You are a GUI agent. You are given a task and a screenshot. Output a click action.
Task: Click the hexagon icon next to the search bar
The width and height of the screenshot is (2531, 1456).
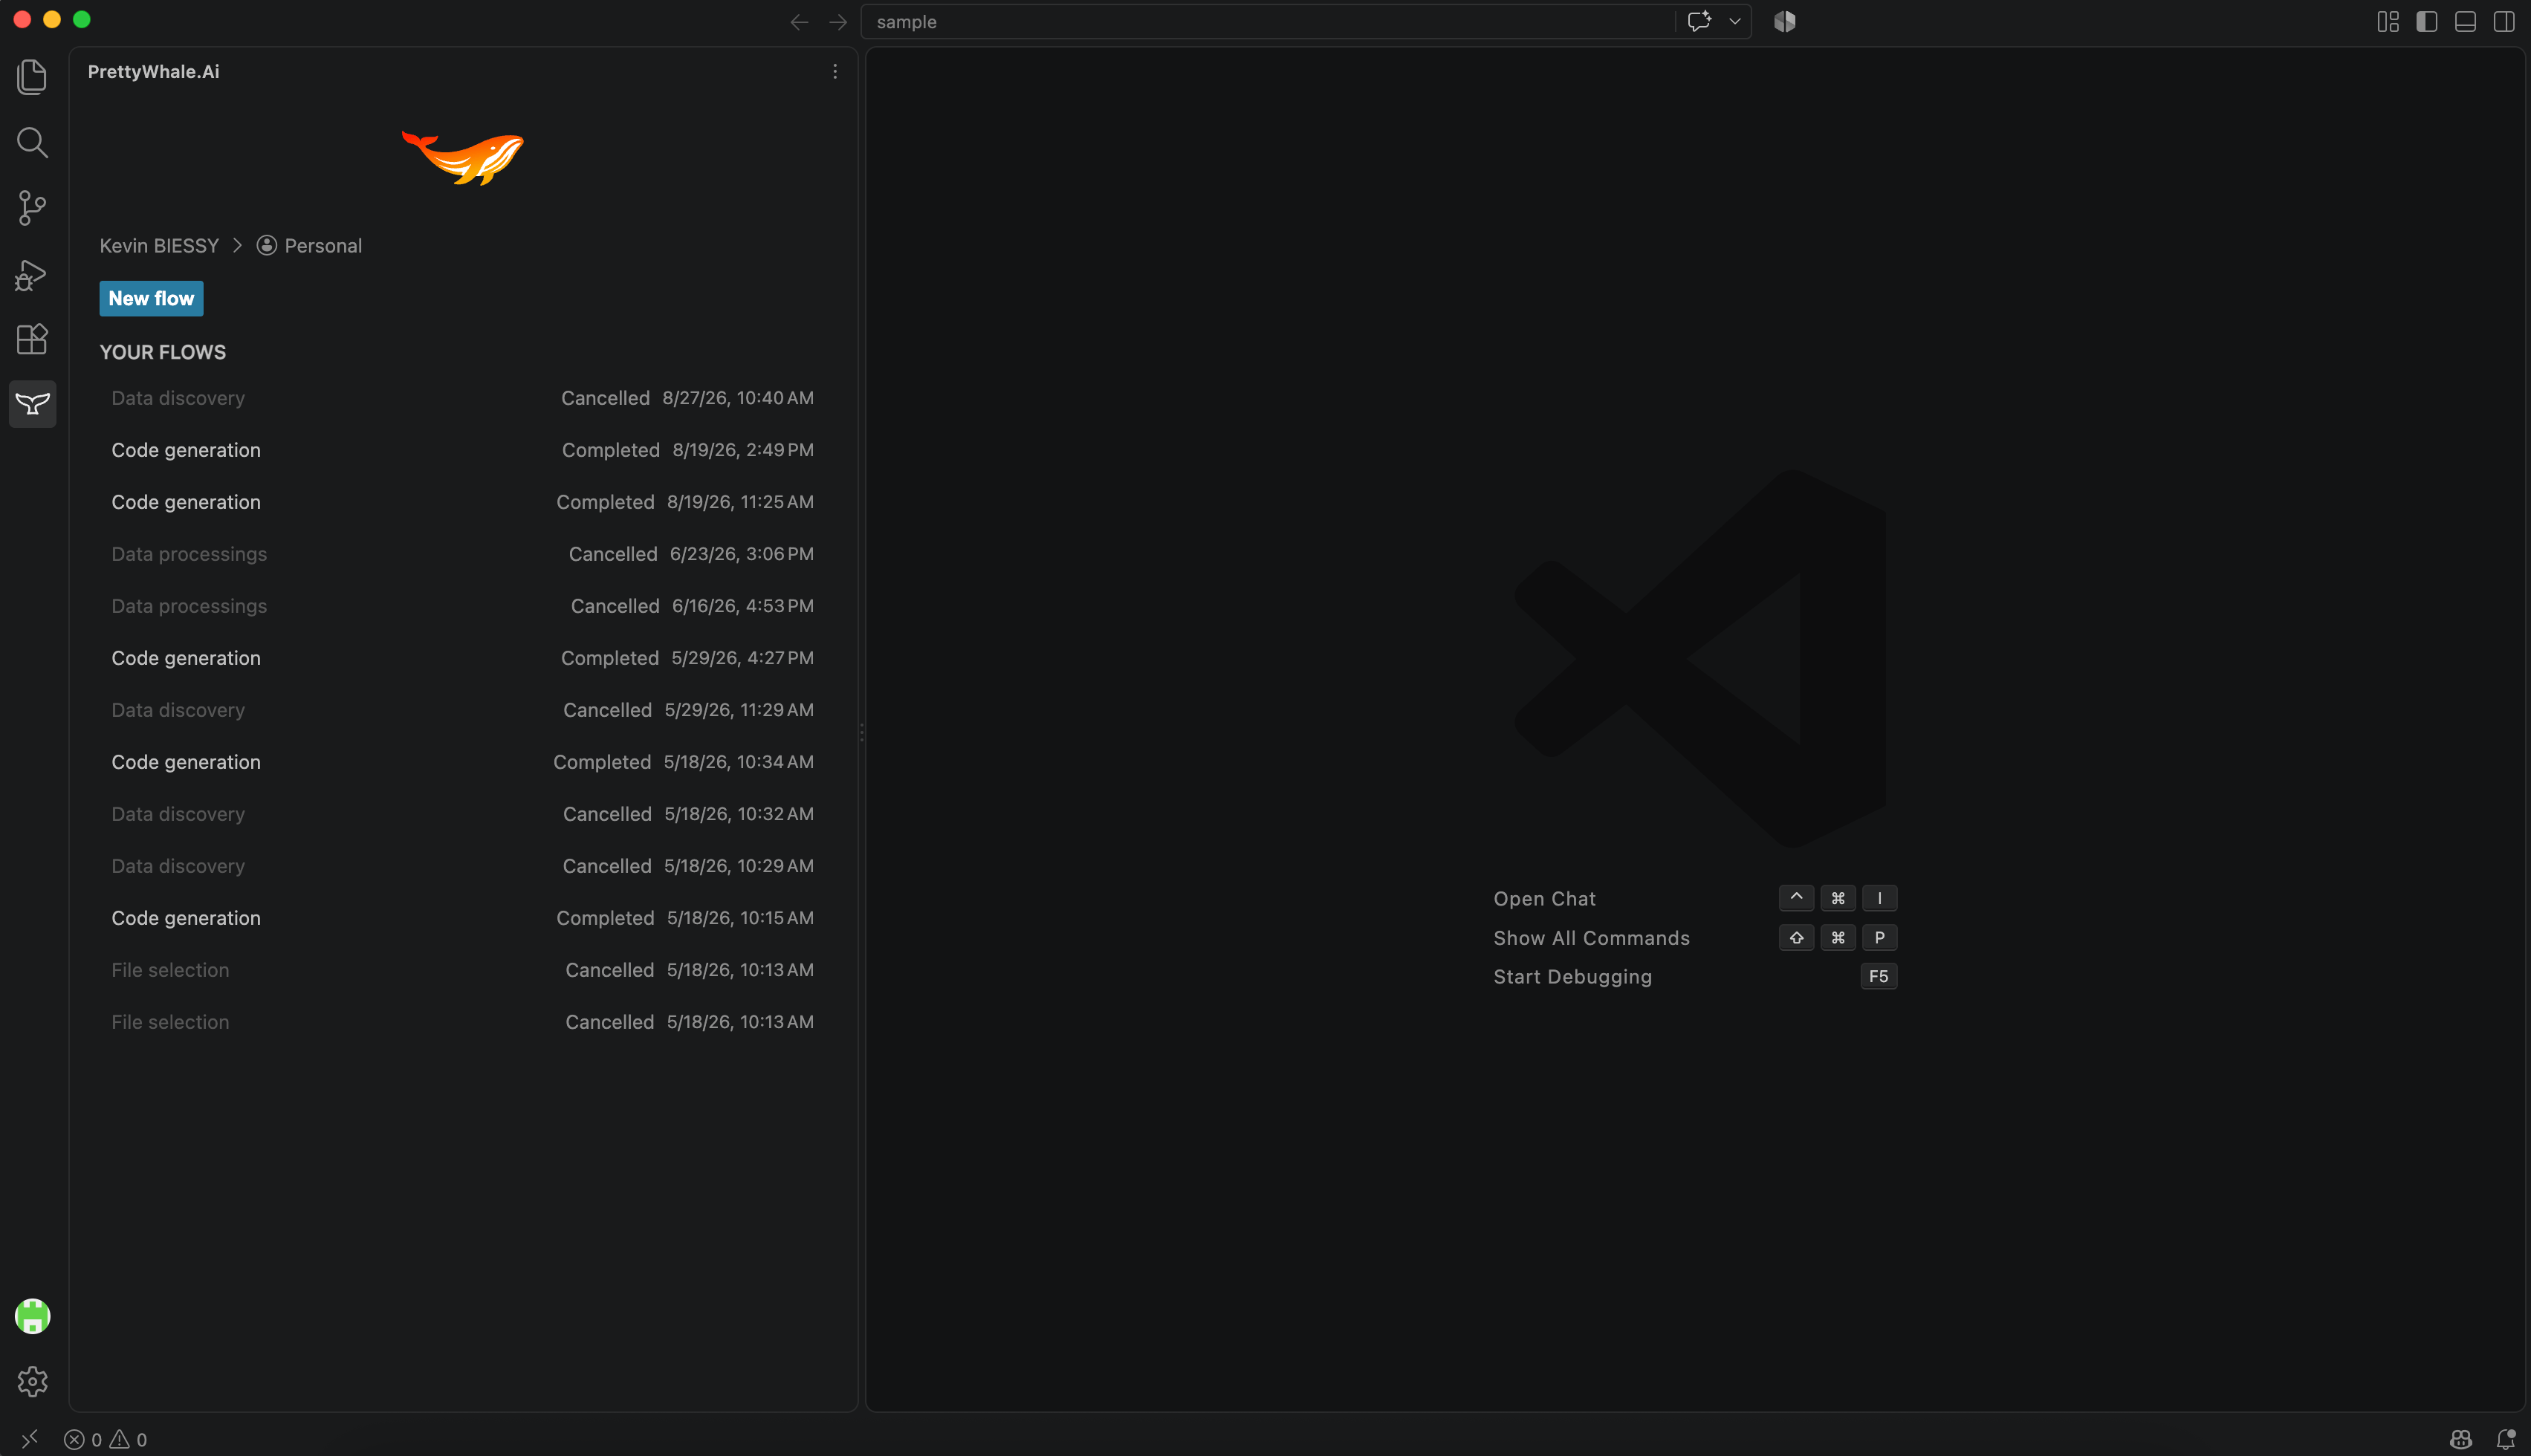pos(1785,21)
